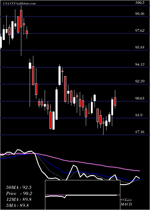Viewport: 150px width, 210px height.
Task: Click the Live MACD inset panel
Action: click(x=82, y=195)
